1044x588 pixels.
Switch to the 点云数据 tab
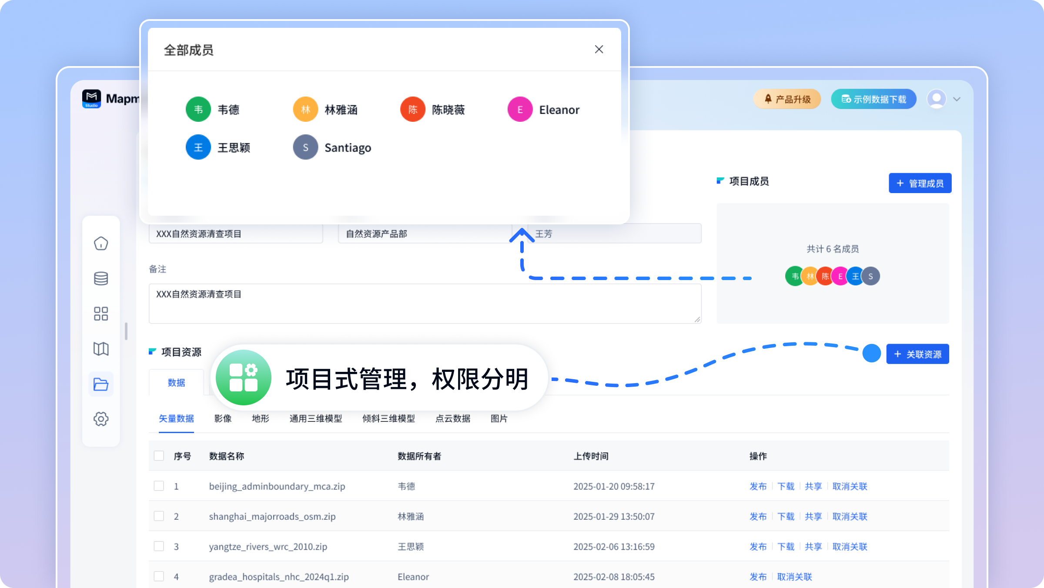452,418
